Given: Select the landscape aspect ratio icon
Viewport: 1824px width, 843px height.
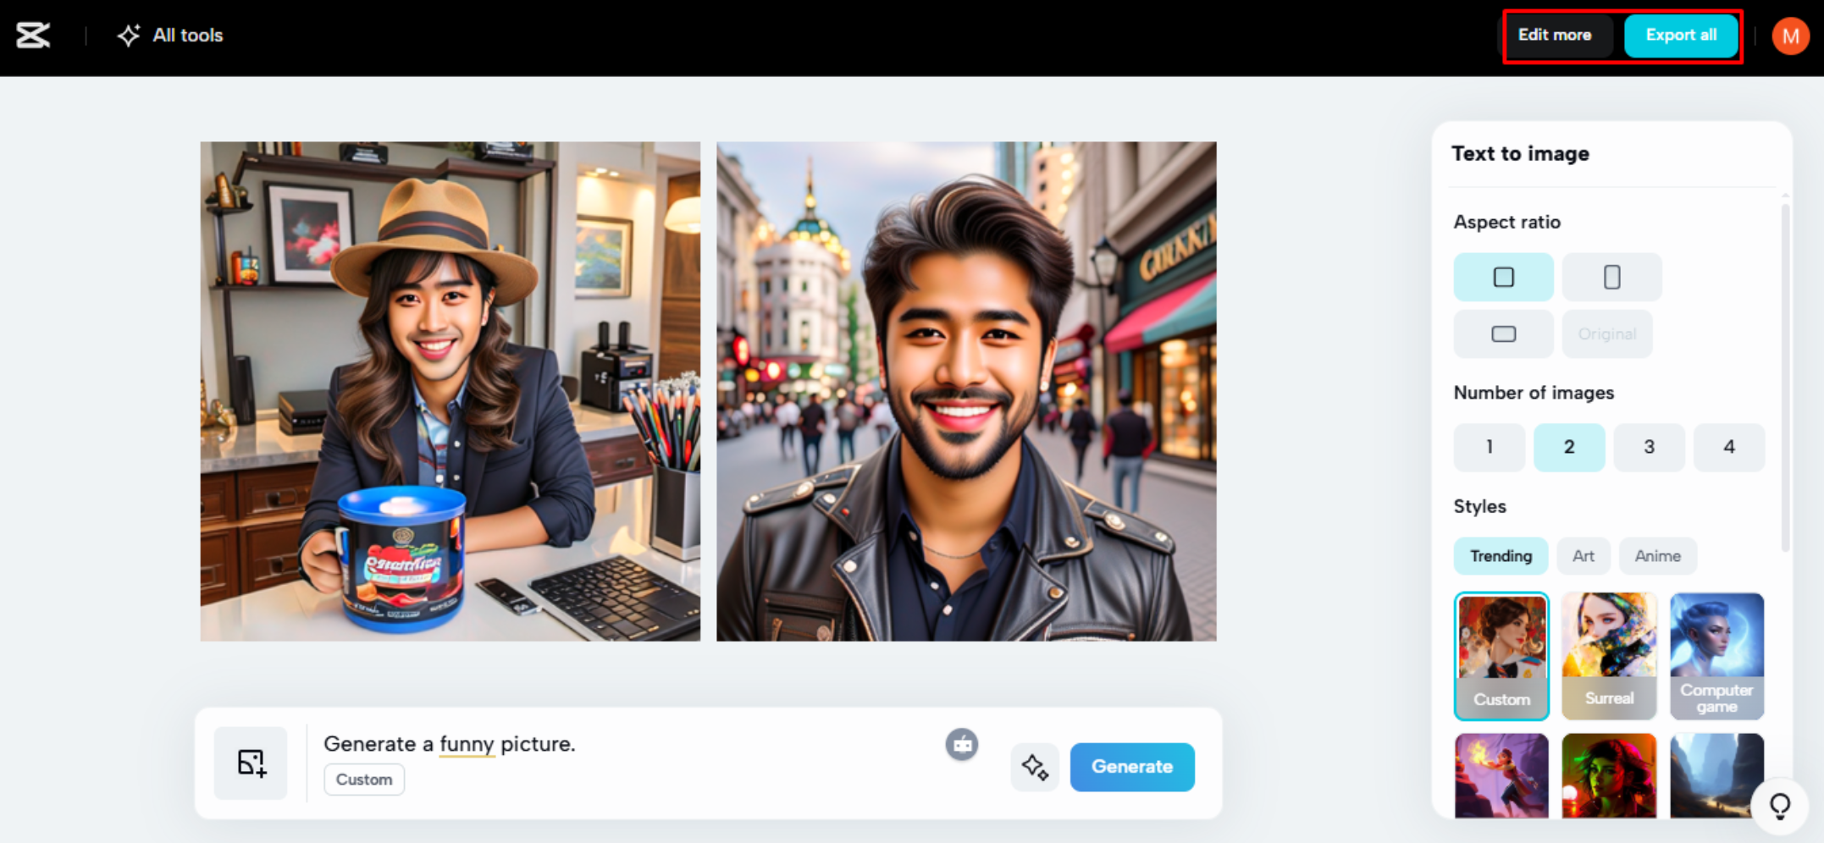Looking at the screenshot, I should click(1503, 333).
